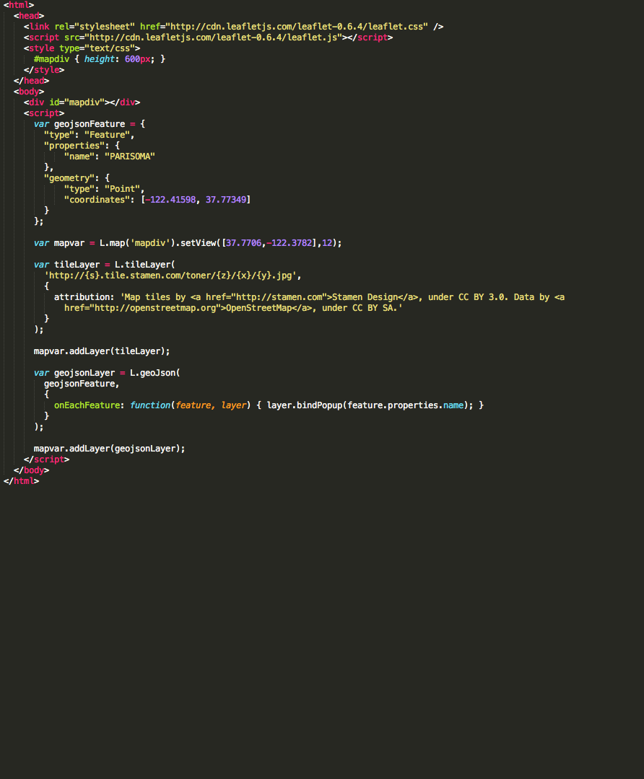The width and height of the screenshot is (644, 779).
Task: Click the #mapdiv CSS selector
Action: (x=52, y=59)
